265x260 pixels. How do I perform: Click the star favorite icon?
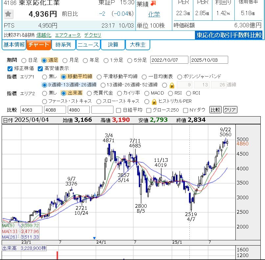8,14
